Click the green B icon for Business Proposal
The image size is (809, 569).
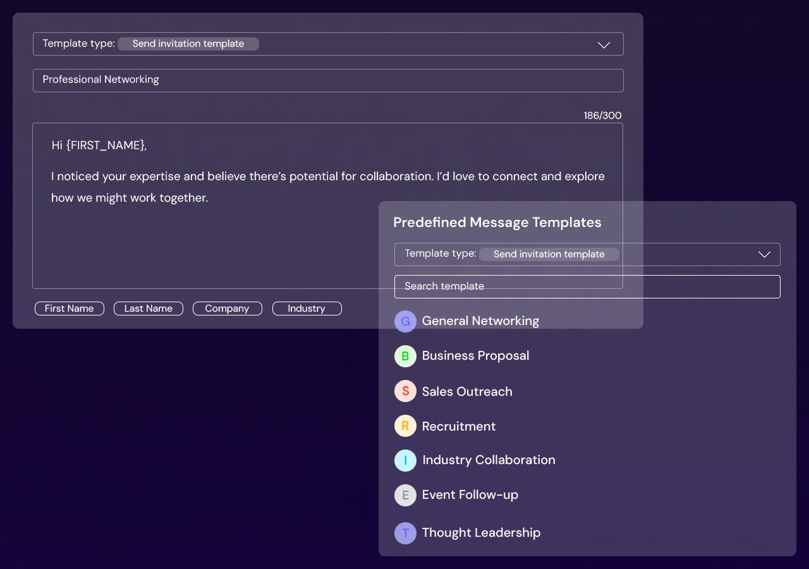click(405, 356)
